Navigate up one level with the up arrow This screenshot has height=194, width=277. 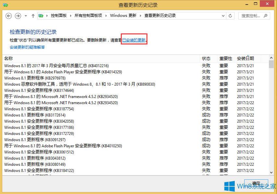33,15
